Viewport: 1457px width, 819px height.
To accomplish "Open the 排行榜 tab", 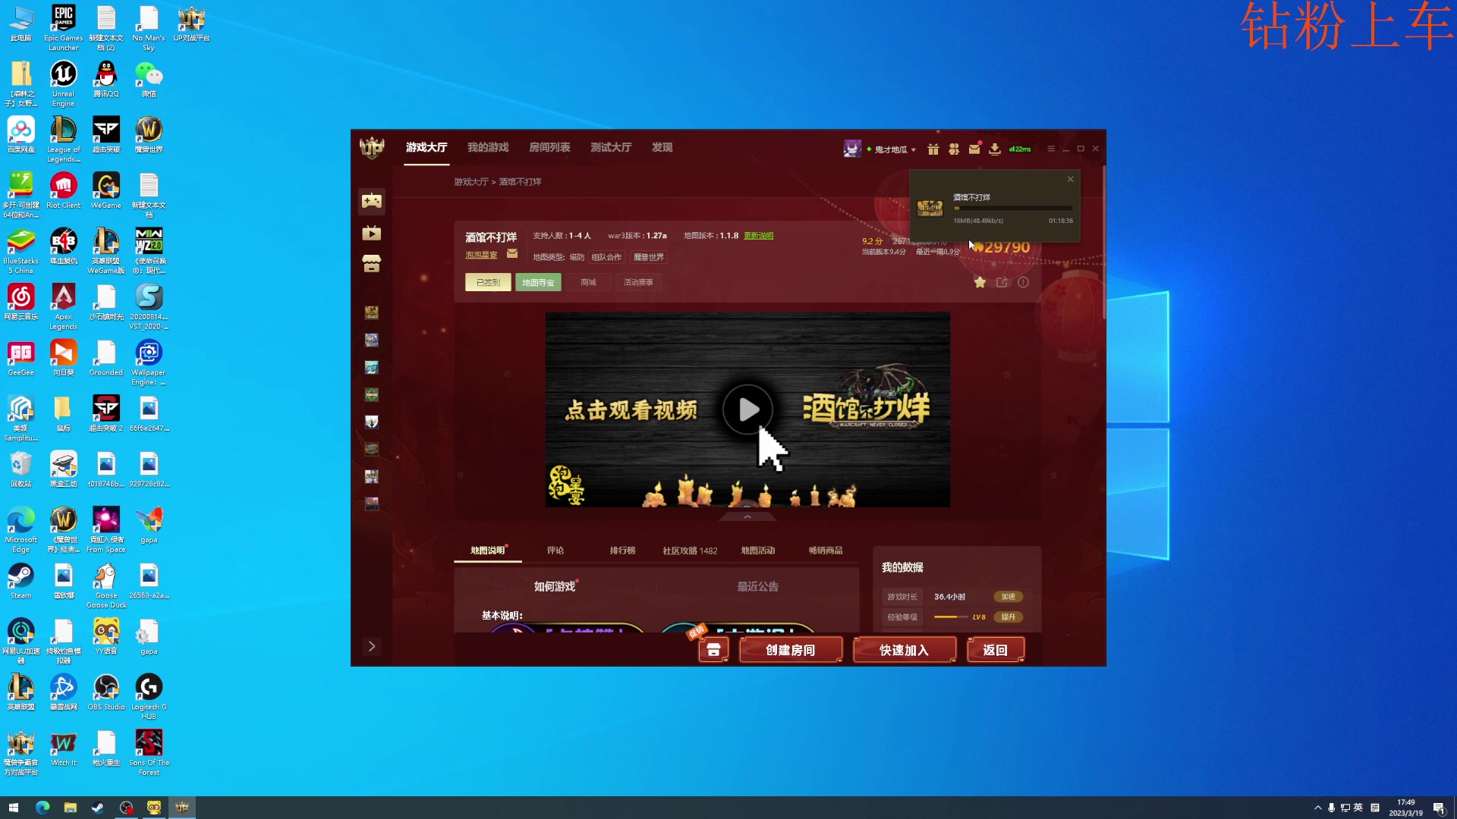I will click(623, 551).
